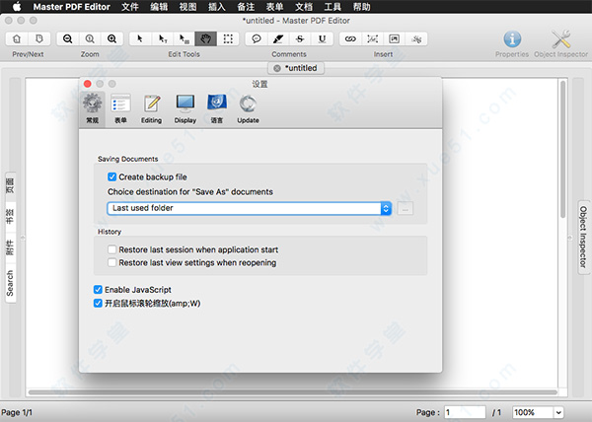Activate the Hand tool
The height and width of the screenshot is (422, 592).
click(x=206, y=38)
